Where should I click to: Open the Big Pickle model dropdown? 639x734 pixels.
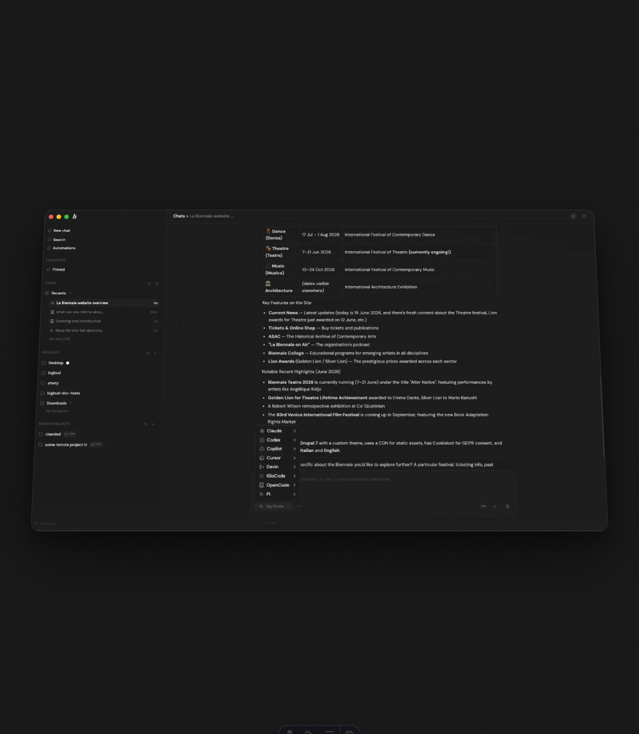[274, 506]
